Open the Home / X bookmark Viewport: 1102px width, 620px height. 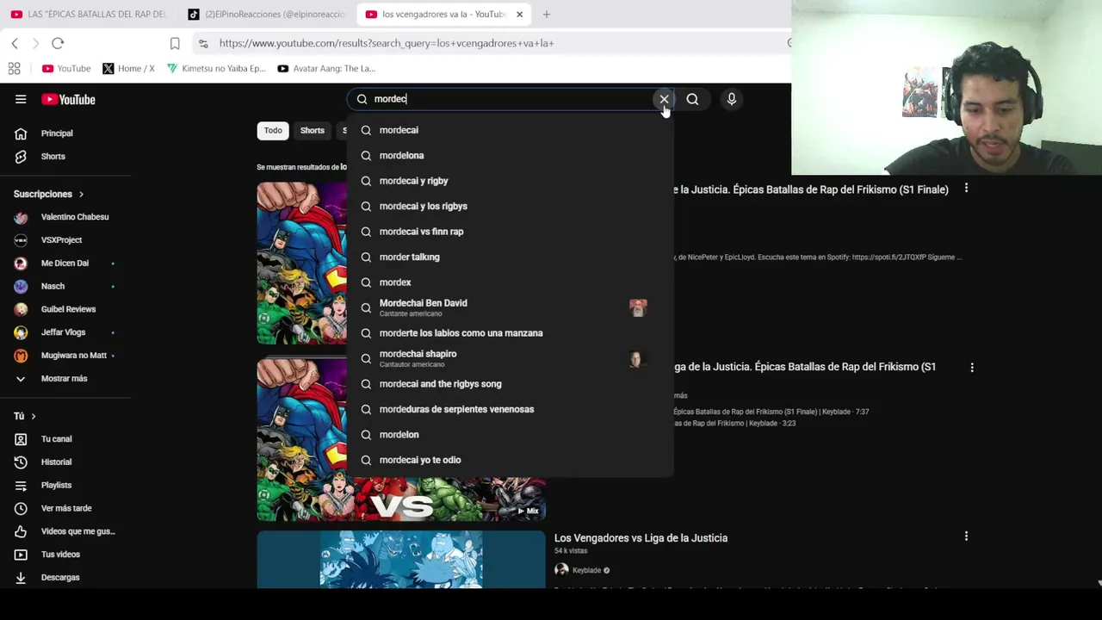click(x=128, y=68)
